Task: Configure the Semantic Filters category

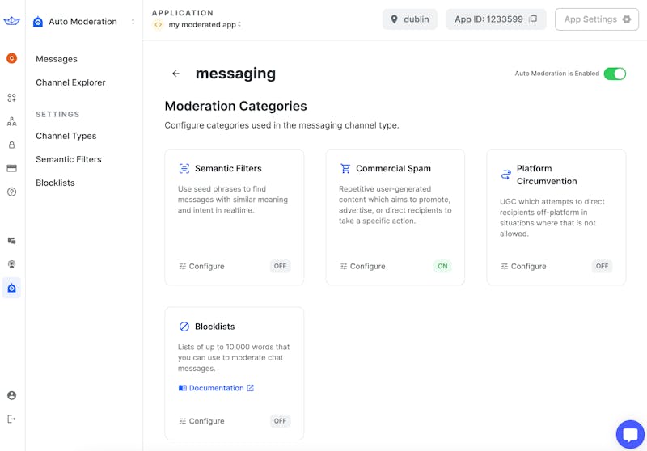Action: point(201,266)
